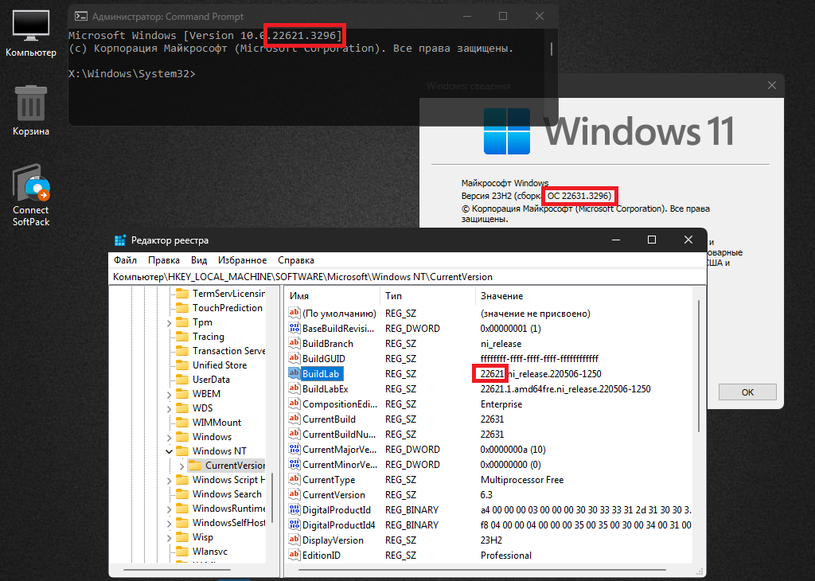Launch the Connect SoftPack desktop shortcut
Viewport: 815px width, 581px height.
coord(31,196)
